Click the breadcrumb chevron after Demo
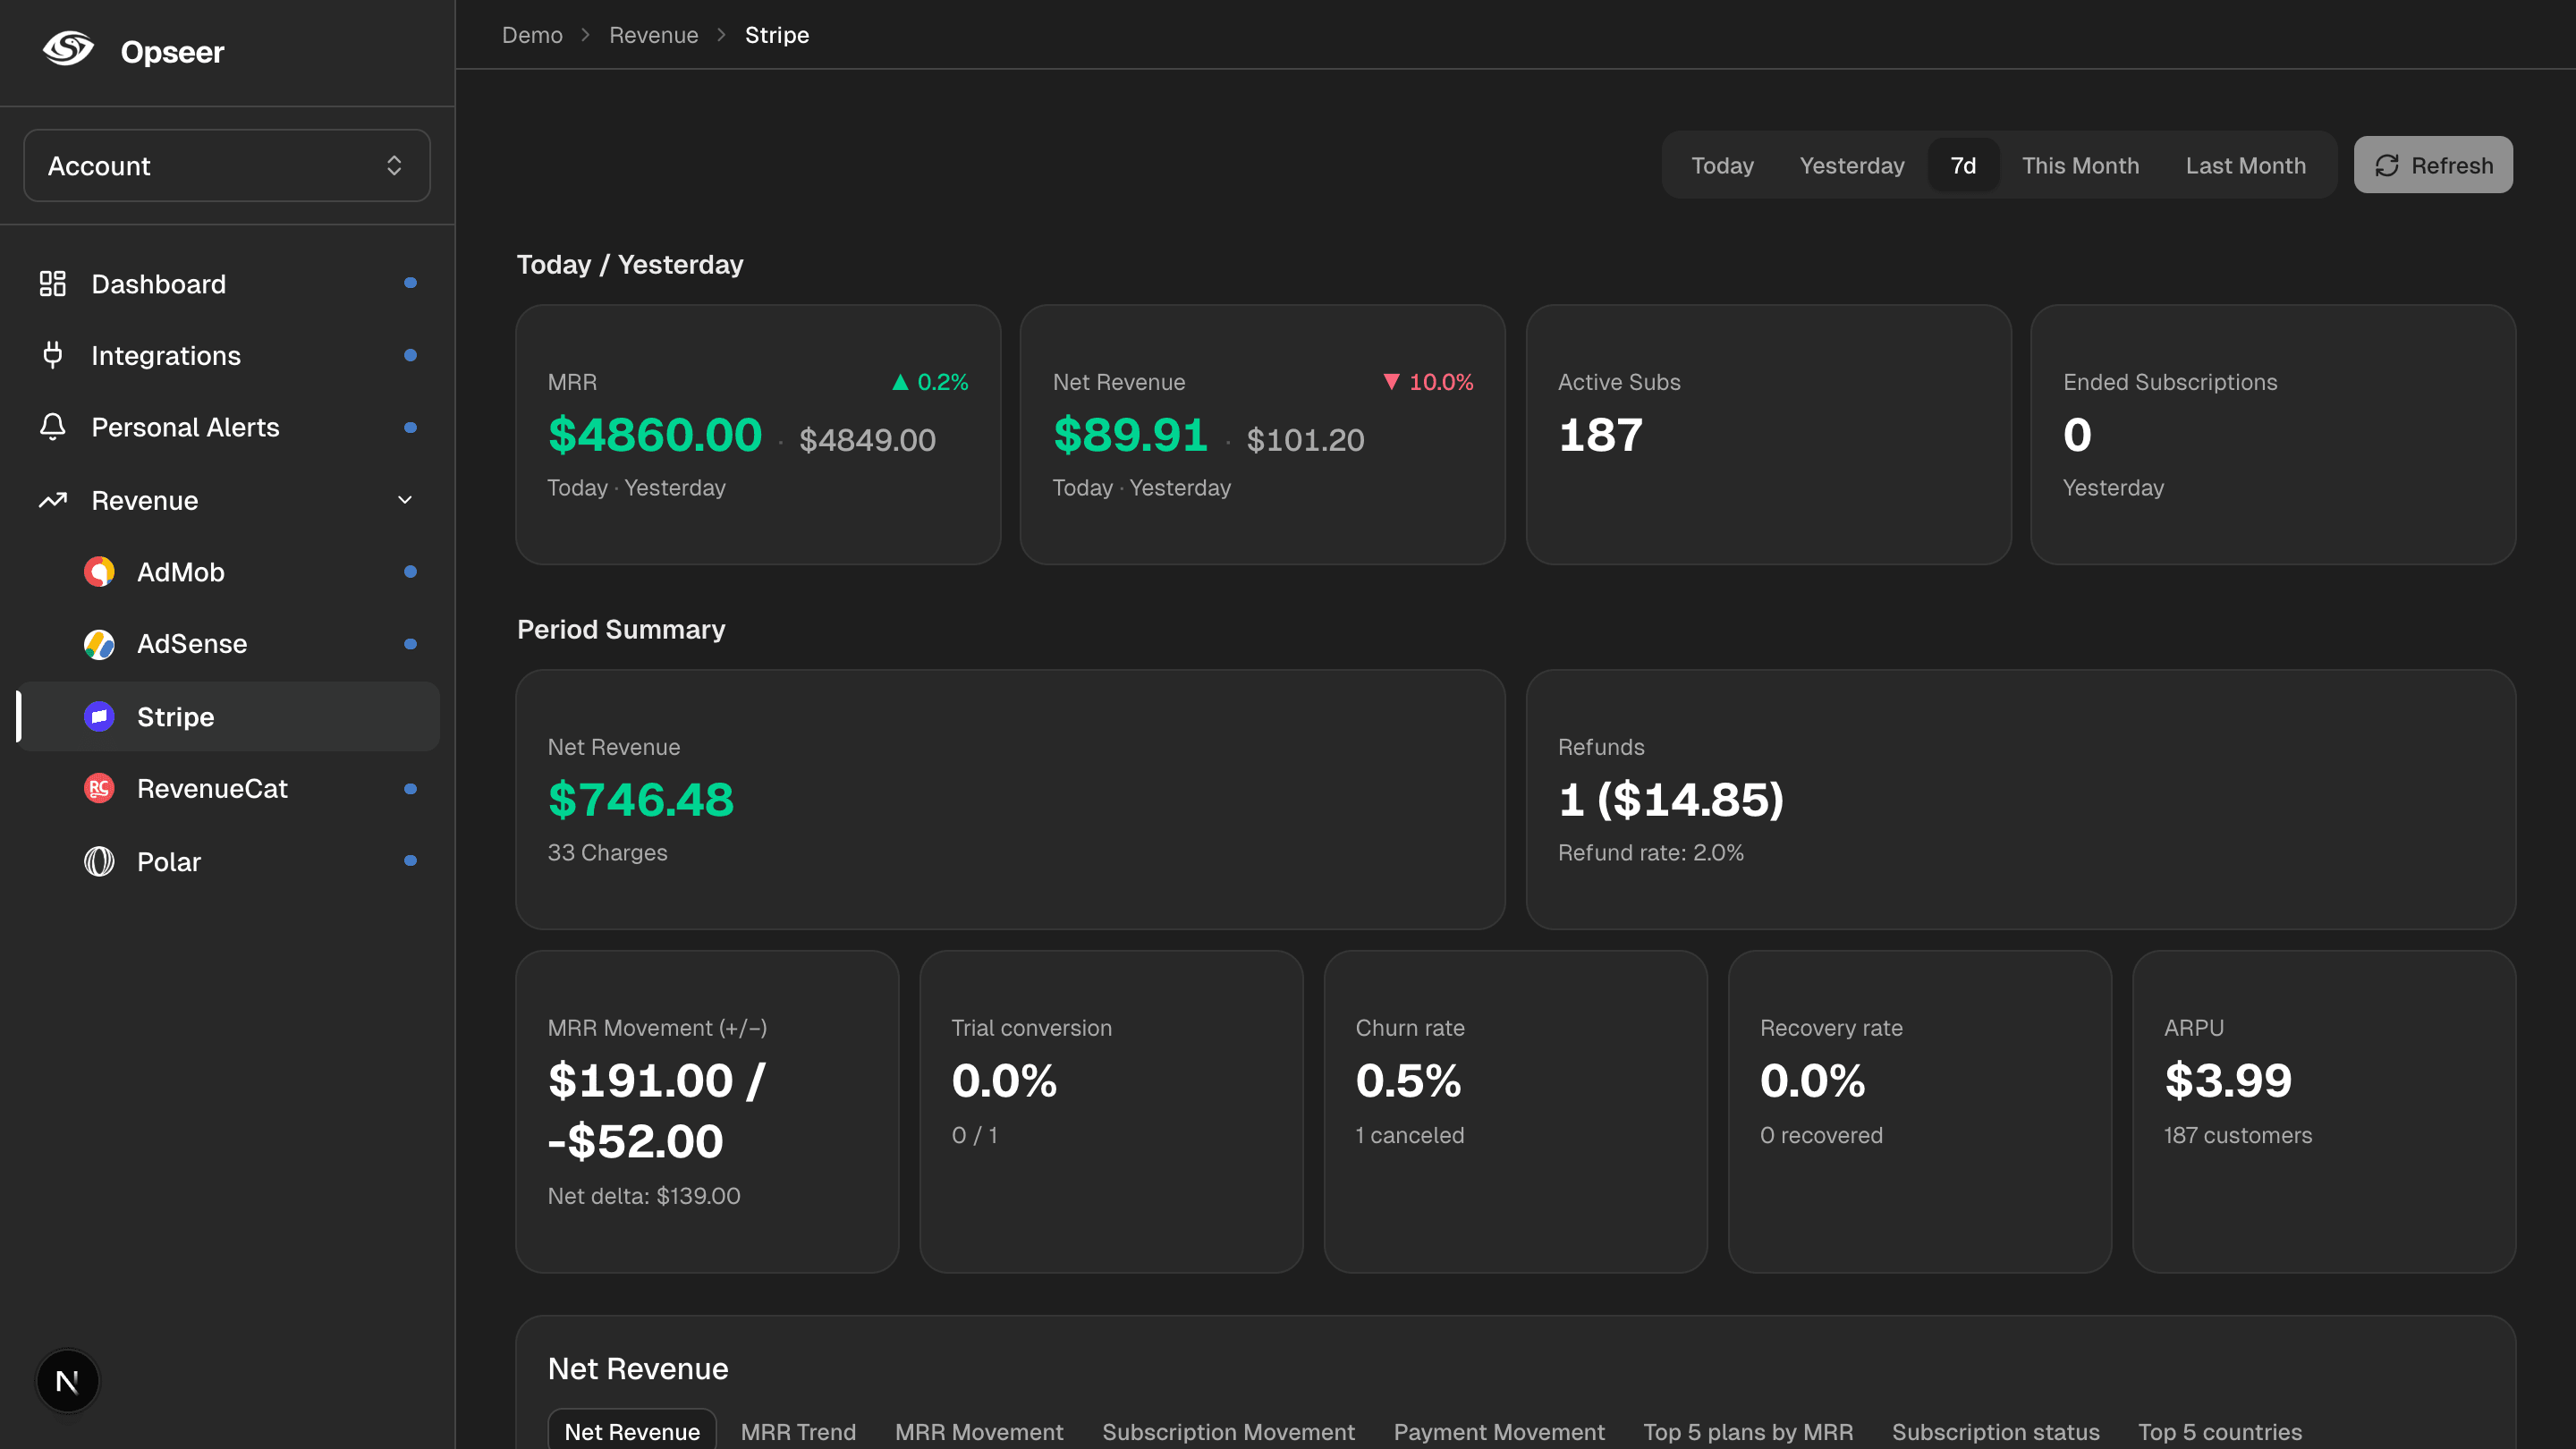 tap(586, 35)
